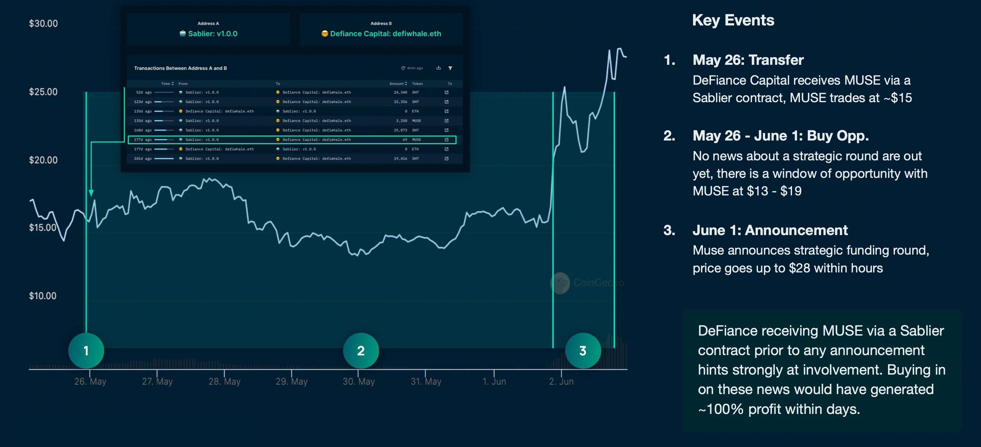981x447 pixels.
Task: Click the refresh icon beside 4min ago
Action: point(403,68)
